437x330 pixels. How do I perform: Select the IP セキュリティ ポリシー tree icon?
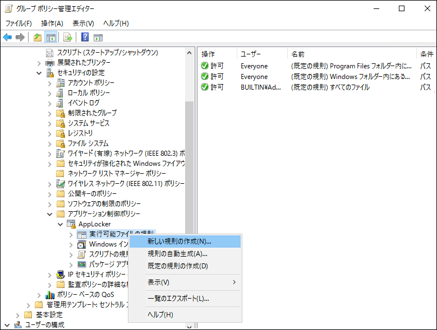point(61,275)
